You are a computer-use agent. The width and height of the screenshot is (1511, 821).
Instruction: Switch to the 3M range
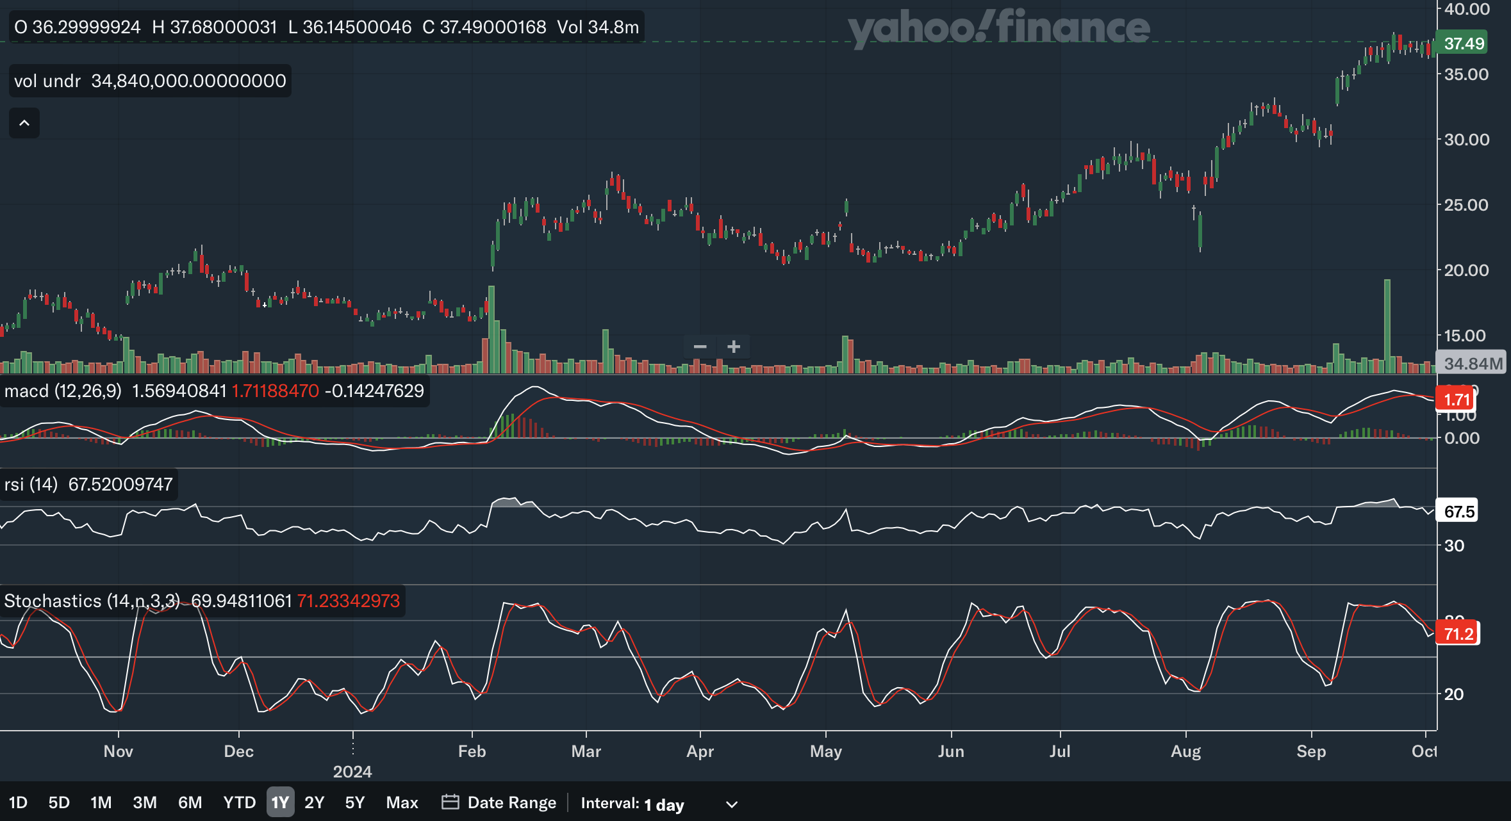[145, 802]
